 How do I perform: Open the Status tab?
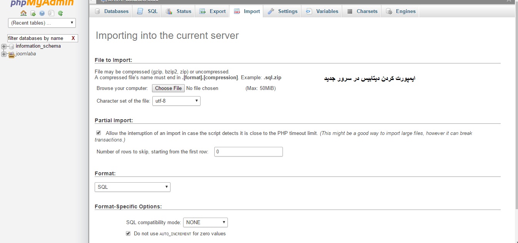pos(178,11)
